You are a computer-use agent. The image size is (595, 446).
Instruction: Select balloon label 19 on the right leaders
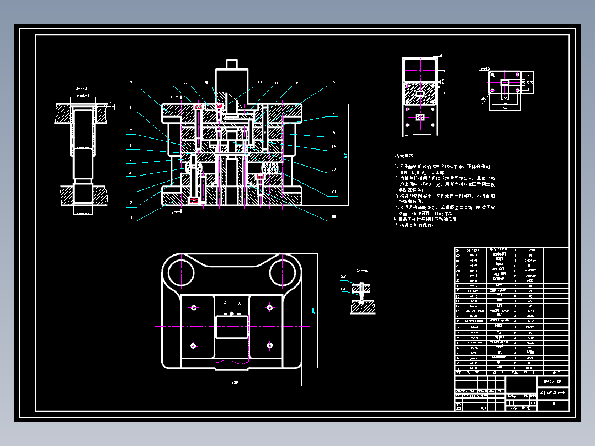(x=333, y=146)
